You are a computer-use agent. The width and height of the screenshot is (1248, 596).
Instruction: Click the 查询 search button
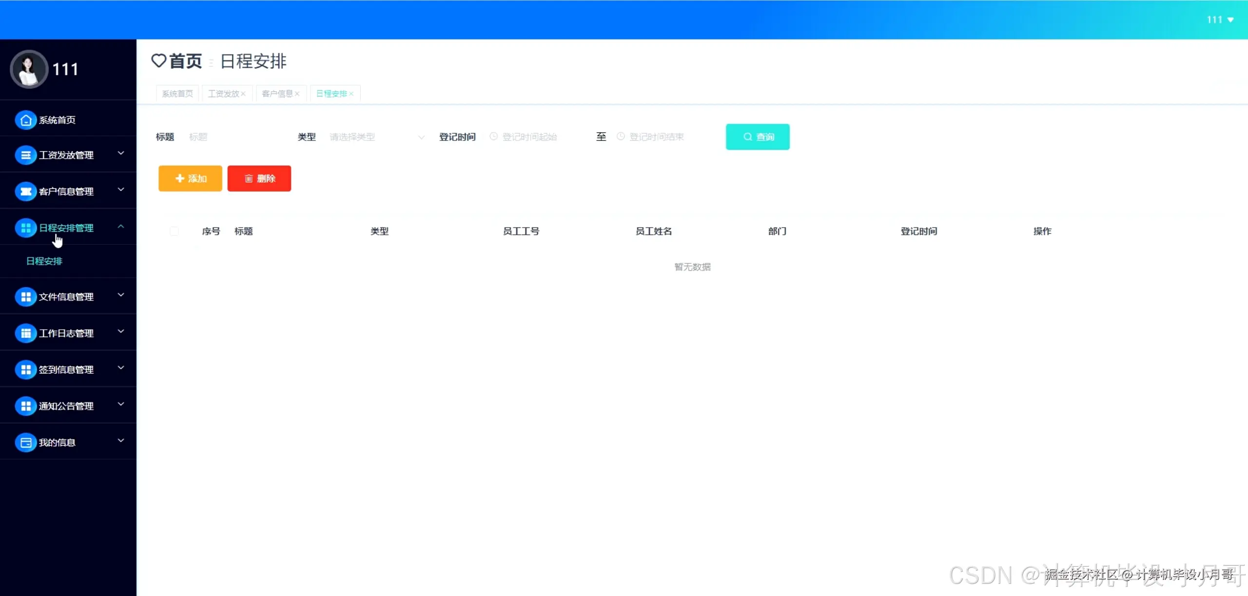(x=758, y=137)
